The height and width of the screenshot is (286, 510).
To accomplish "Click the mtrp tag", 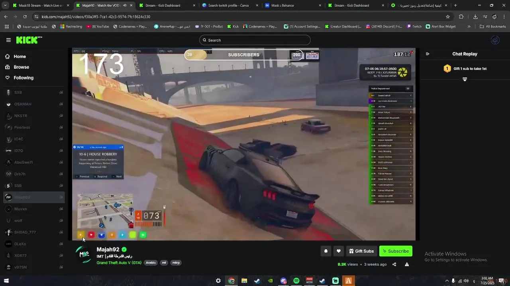I will pyautogui.click(x=176, y=263).
